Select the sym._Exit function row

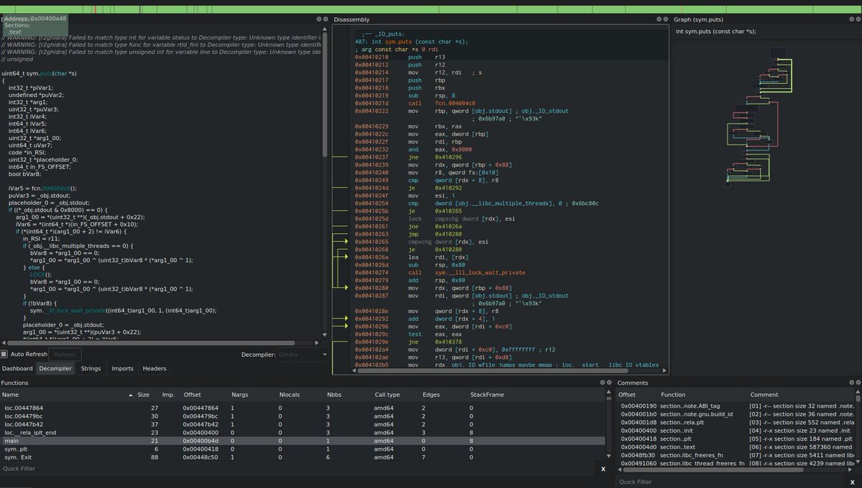[x=304, y=457]
